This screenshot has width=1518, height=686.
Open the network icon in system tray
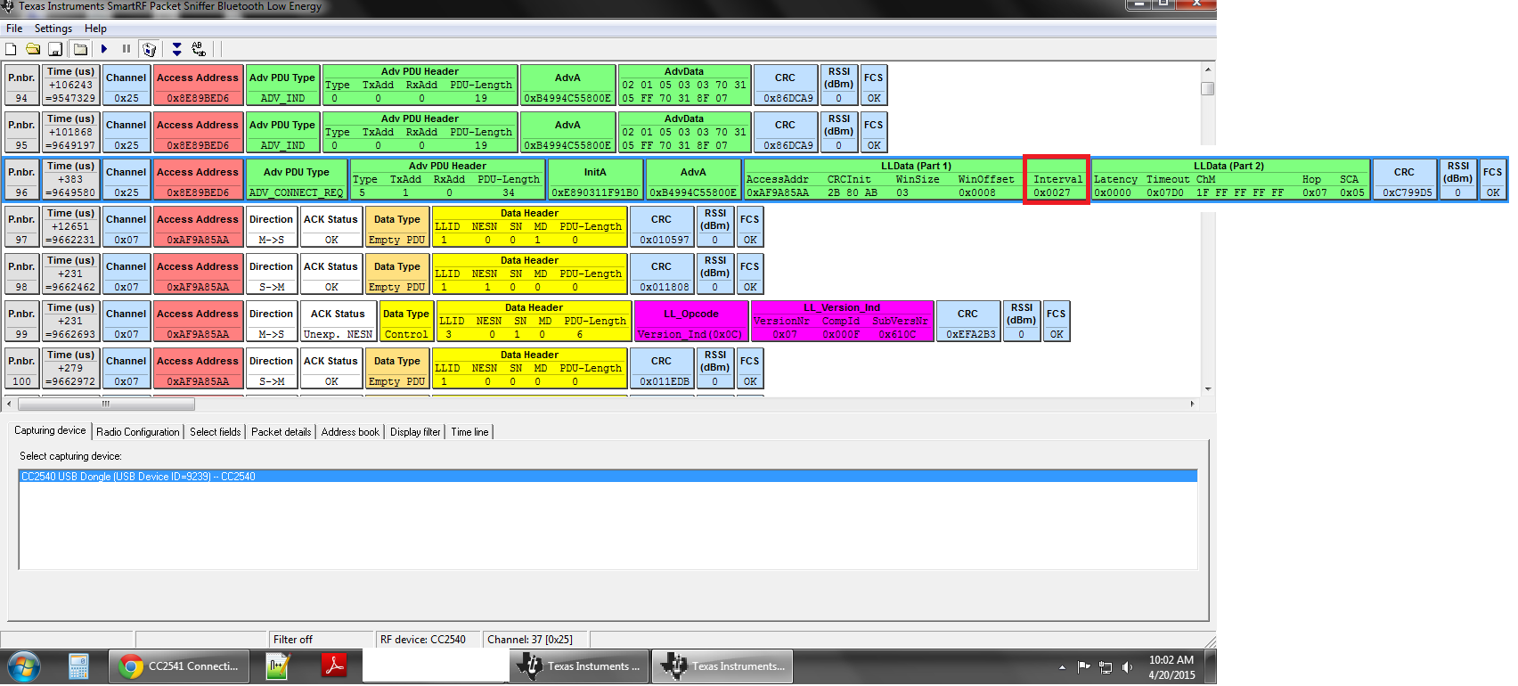tap(1106, 667)
